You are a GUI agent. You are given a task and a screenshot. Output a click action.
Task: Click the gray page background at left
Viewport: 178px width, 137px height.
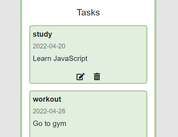[10, 68]
